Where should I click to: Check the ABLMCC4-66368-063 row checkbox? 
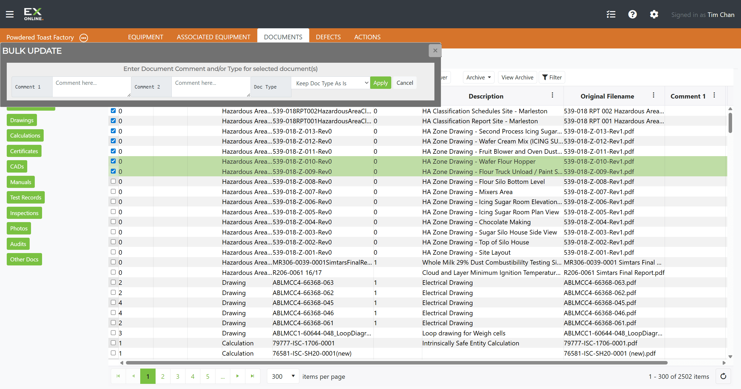pos(113,282)
